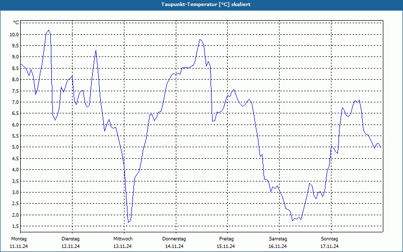Image resolution: width=403 pixels, height=252 pixels.
Task: Click the Donnerstag day label
Action: (174, 239)
